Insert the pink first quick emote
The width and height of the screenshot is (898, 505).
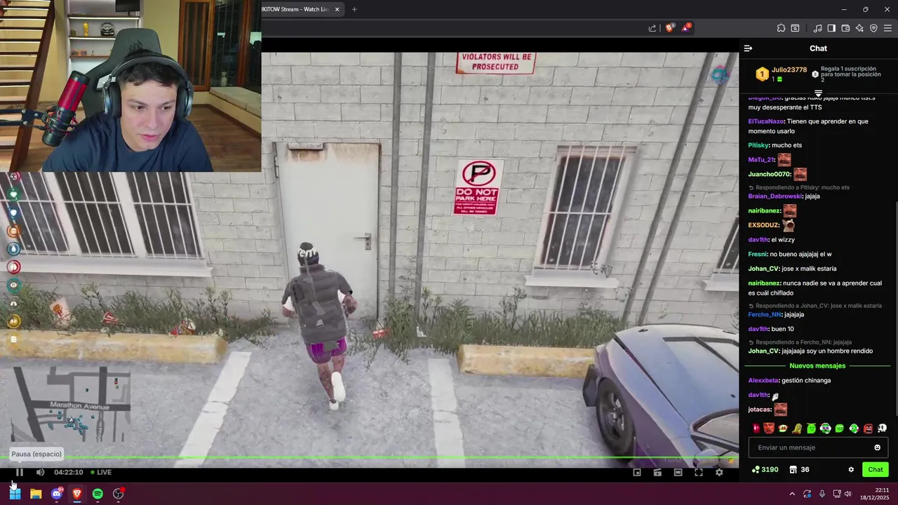pos(756,428)
